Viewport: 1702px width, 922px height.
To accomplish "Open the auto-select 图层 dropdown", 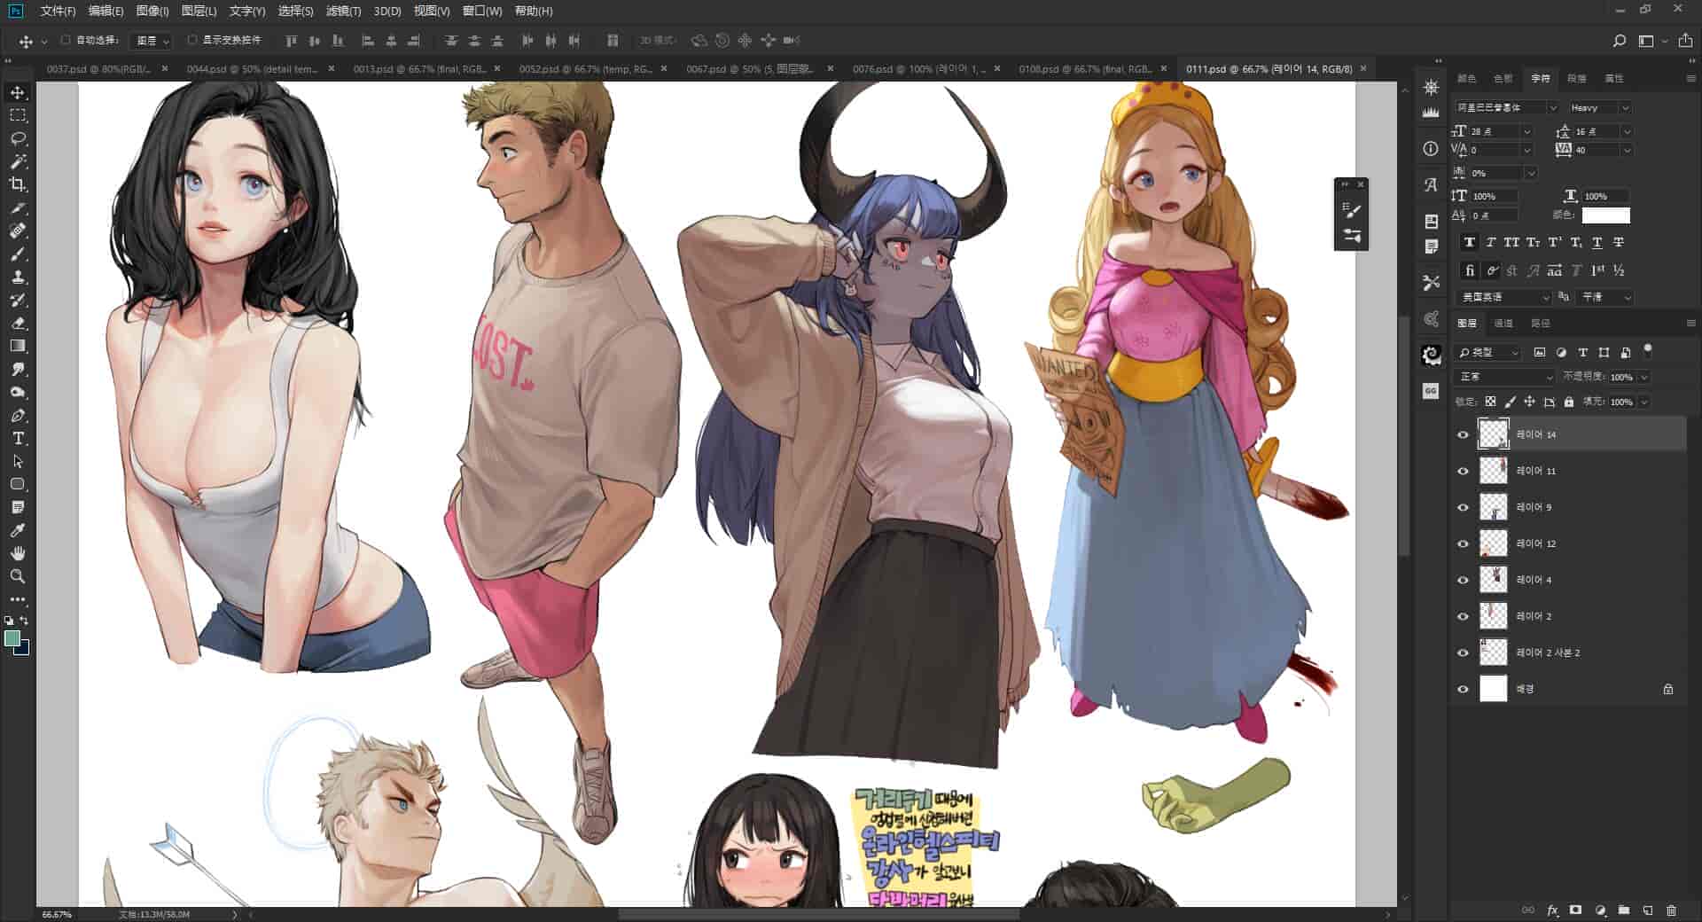I will (152, 41).
